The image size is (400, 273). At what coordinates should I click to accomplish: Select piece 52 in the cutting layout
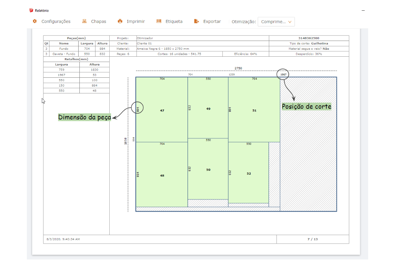click(x=249, y=173)
